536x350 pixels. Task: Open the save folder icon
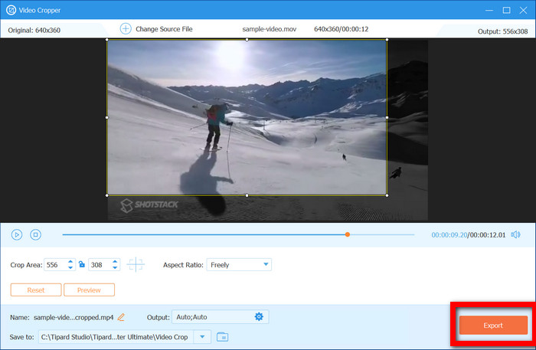[222, 337]
